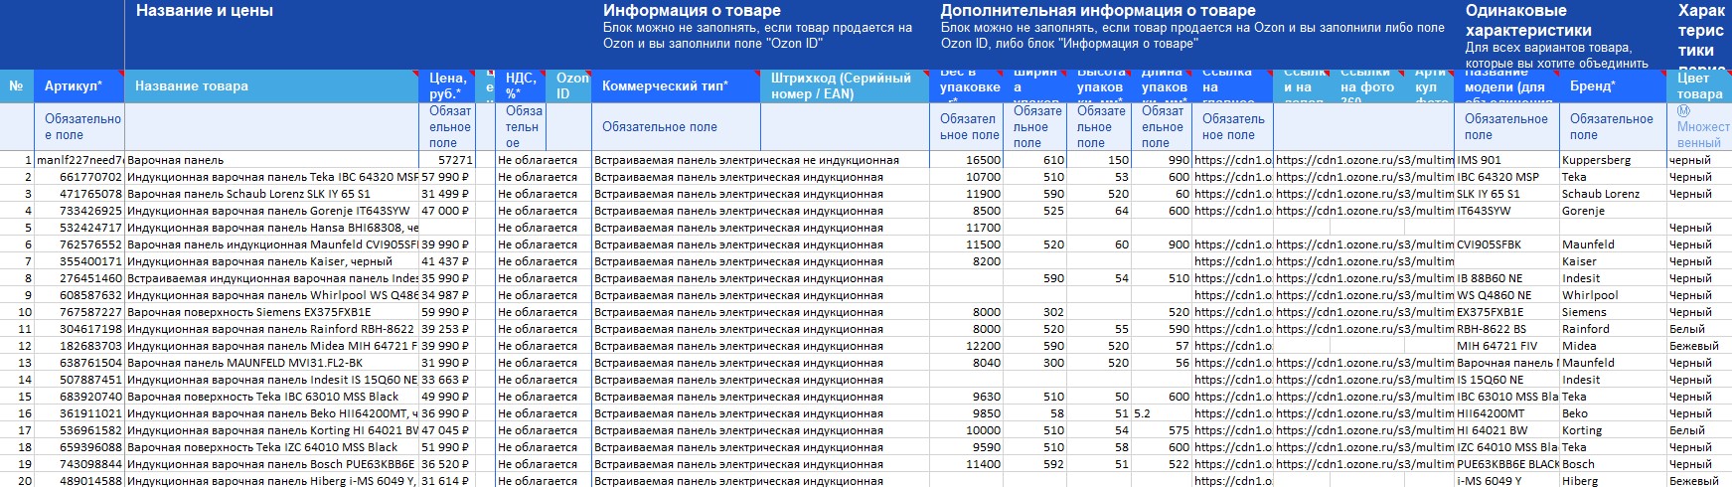This screenshot has height=487, width=1732.
Task: Select weight cell '16500'
Action: pyautogui.click(x=968, y=160)
